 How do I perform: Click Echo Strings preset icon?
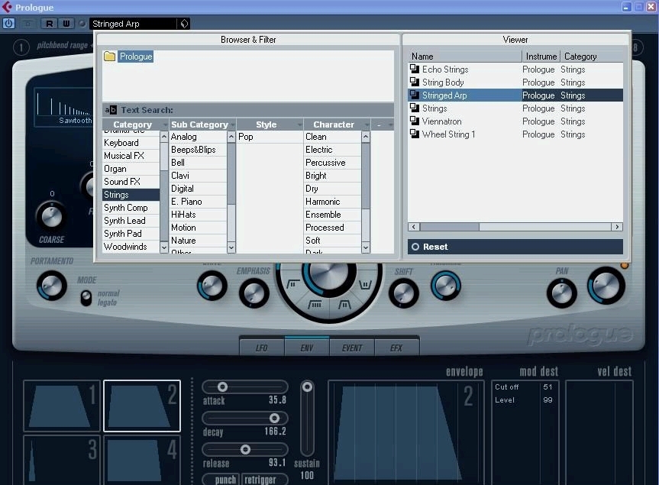pyautogui.click(x=415, y=69)
